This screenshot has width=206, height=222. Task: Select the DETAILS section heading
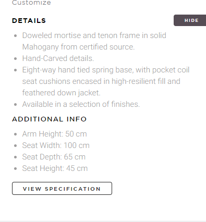(29, 21)
